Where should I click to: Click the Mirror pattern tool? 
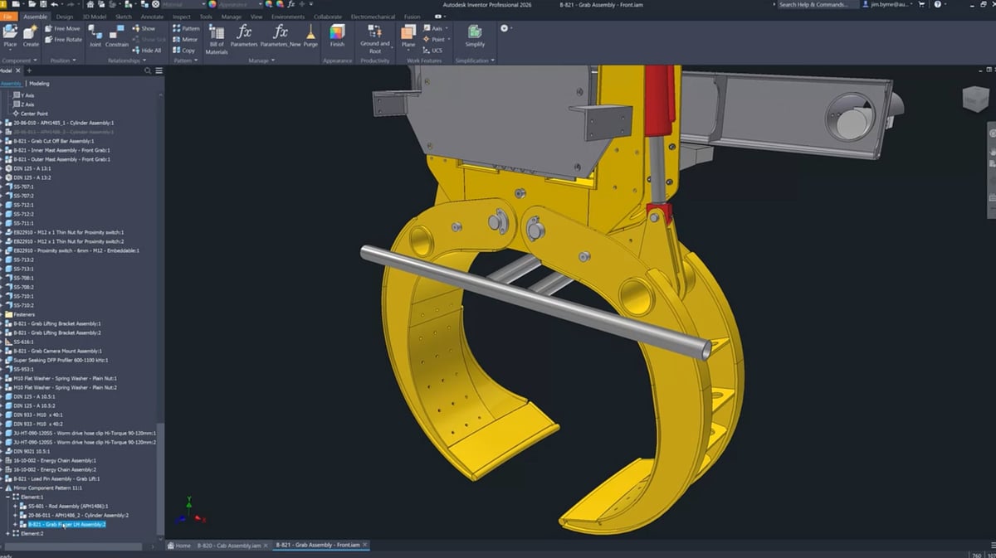click(x=185, y=39)
